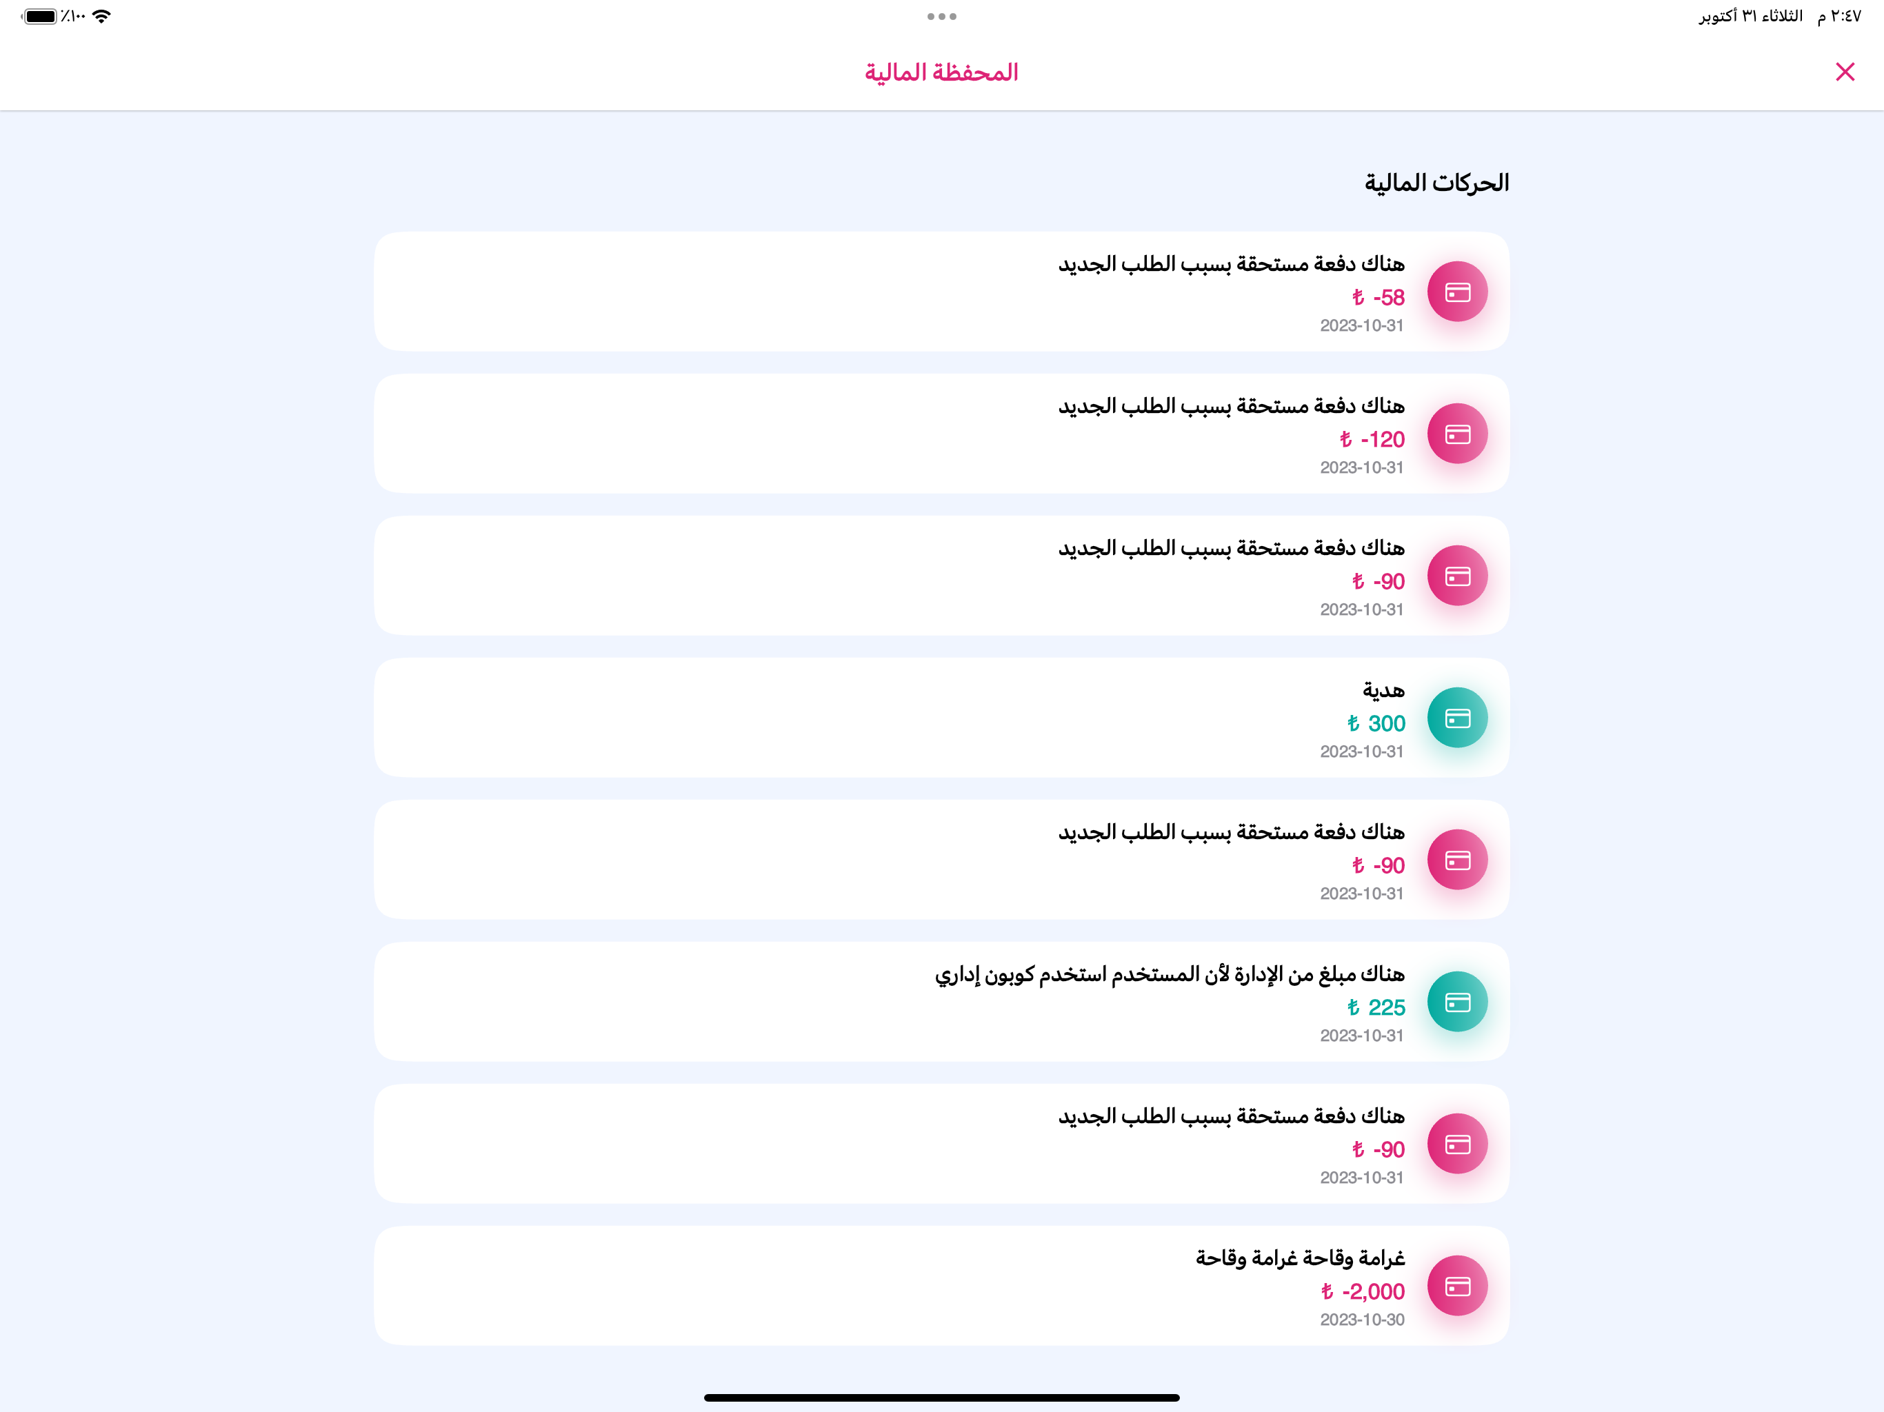Tap the pink card icon of third -90 payment
Viewport: 1884px width, 1412px height.
pos(1457,1144)
